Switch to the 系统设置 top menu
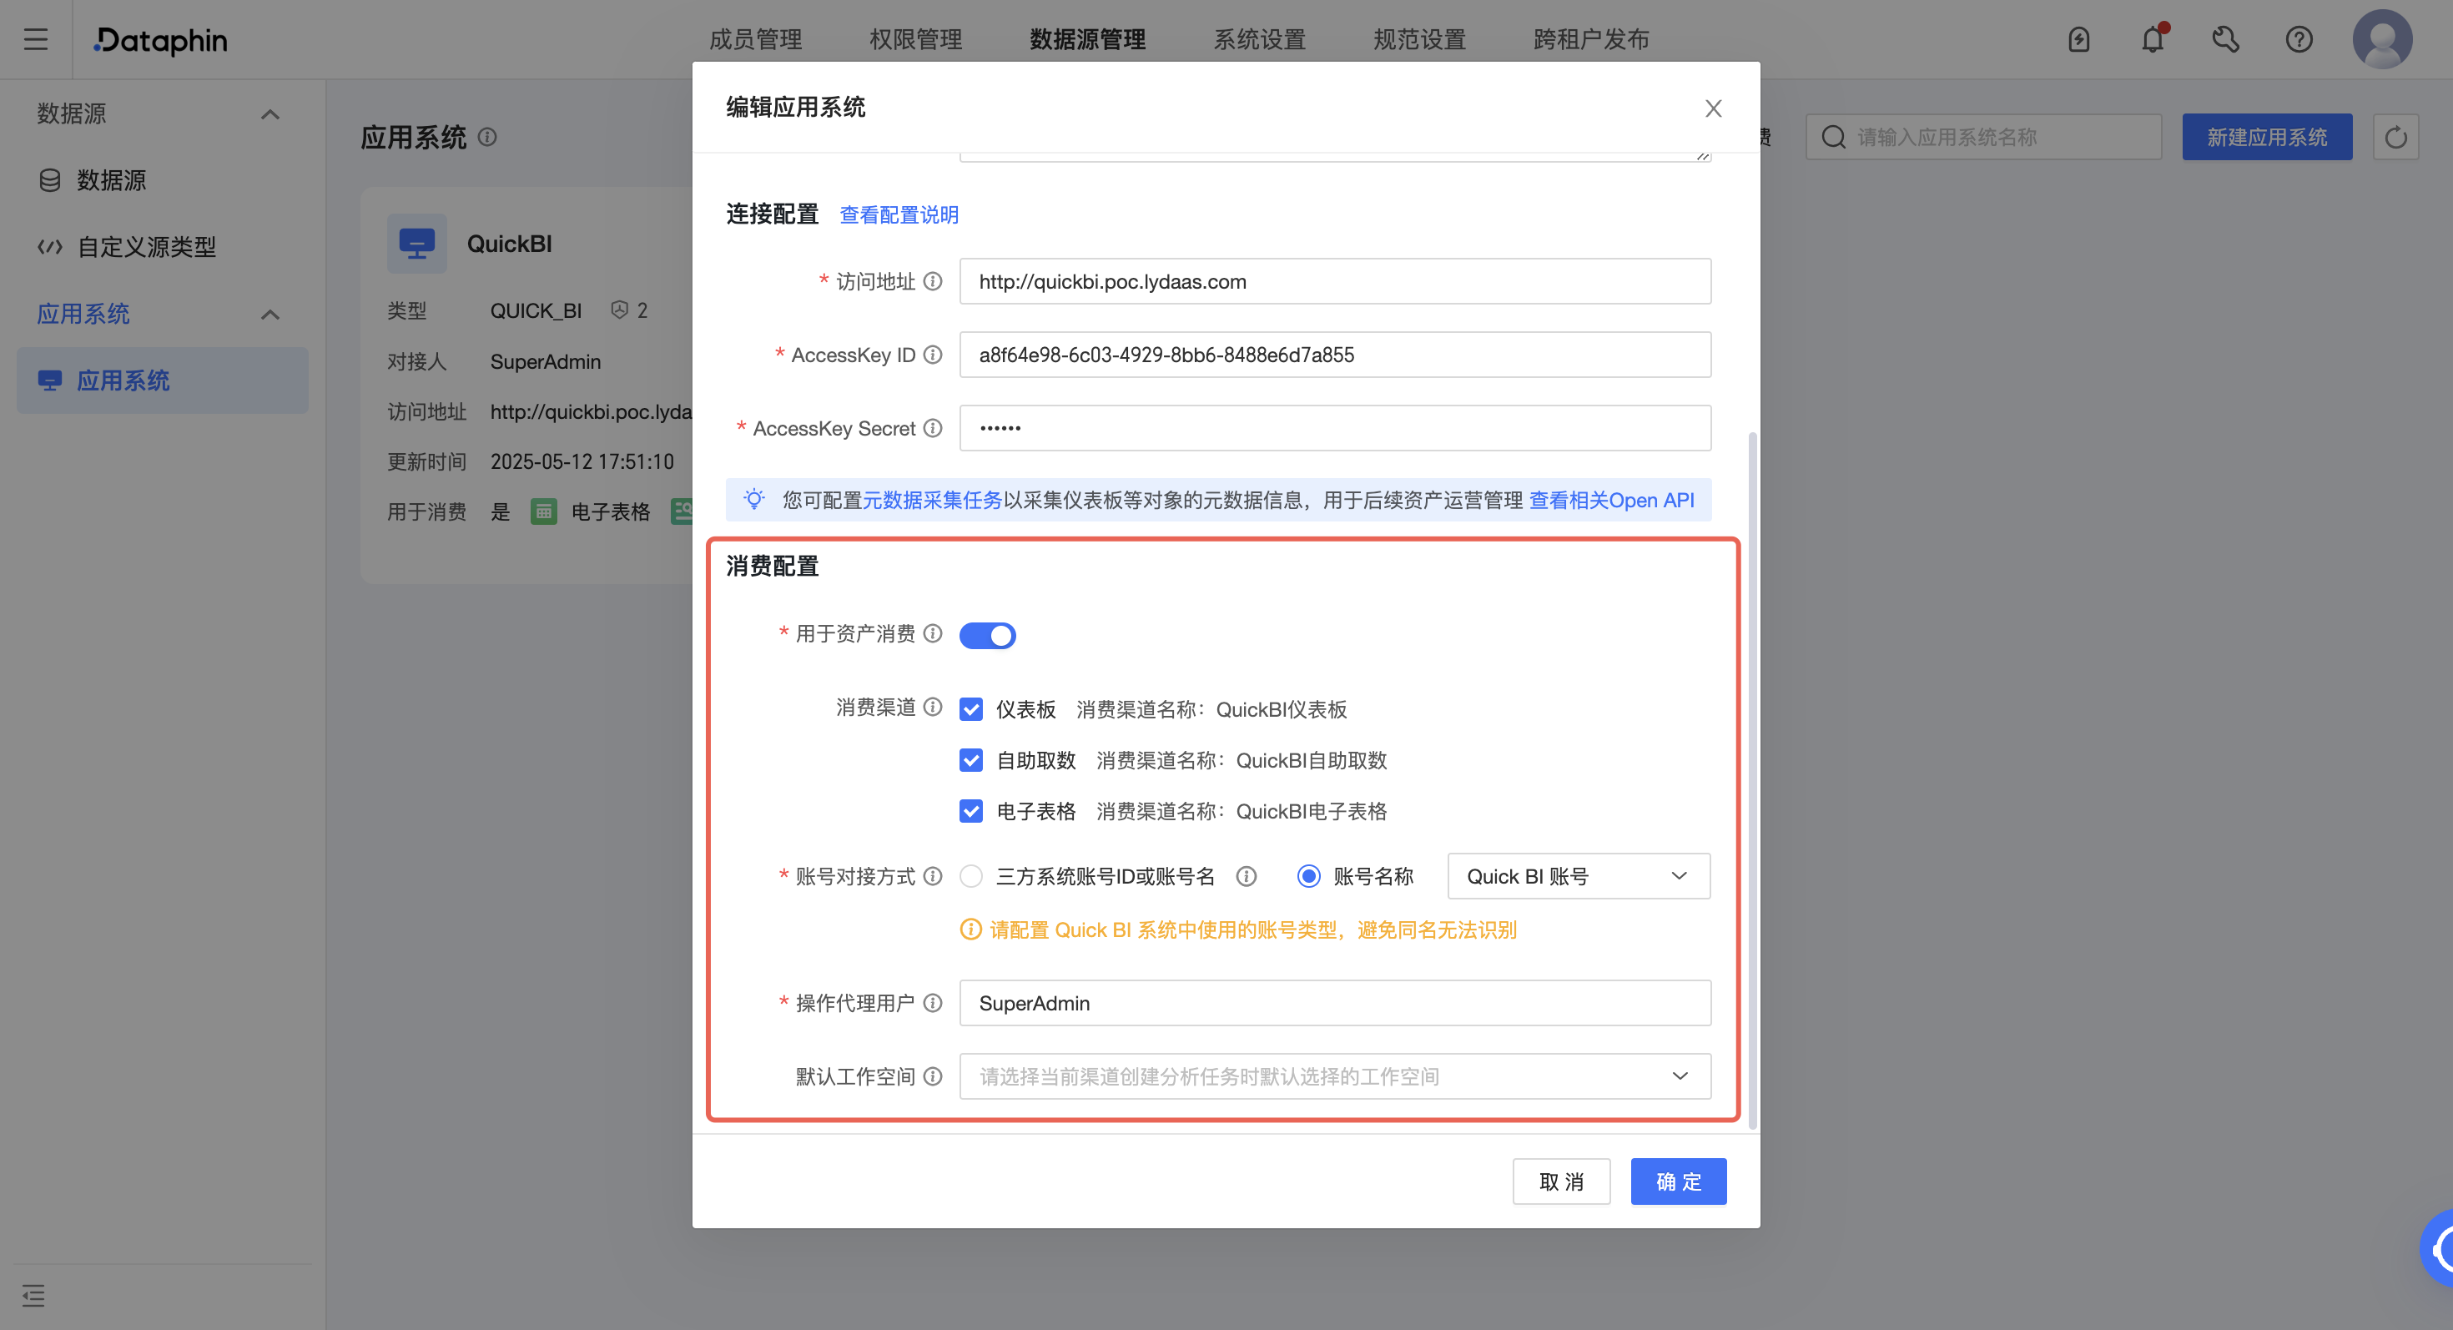Viewport: 2453px width, 1330px height. coord(1259,39)
